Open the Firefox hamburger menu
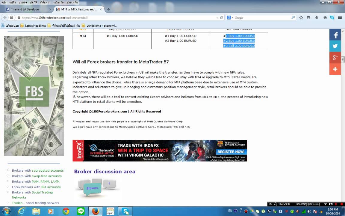 point(340,18)
